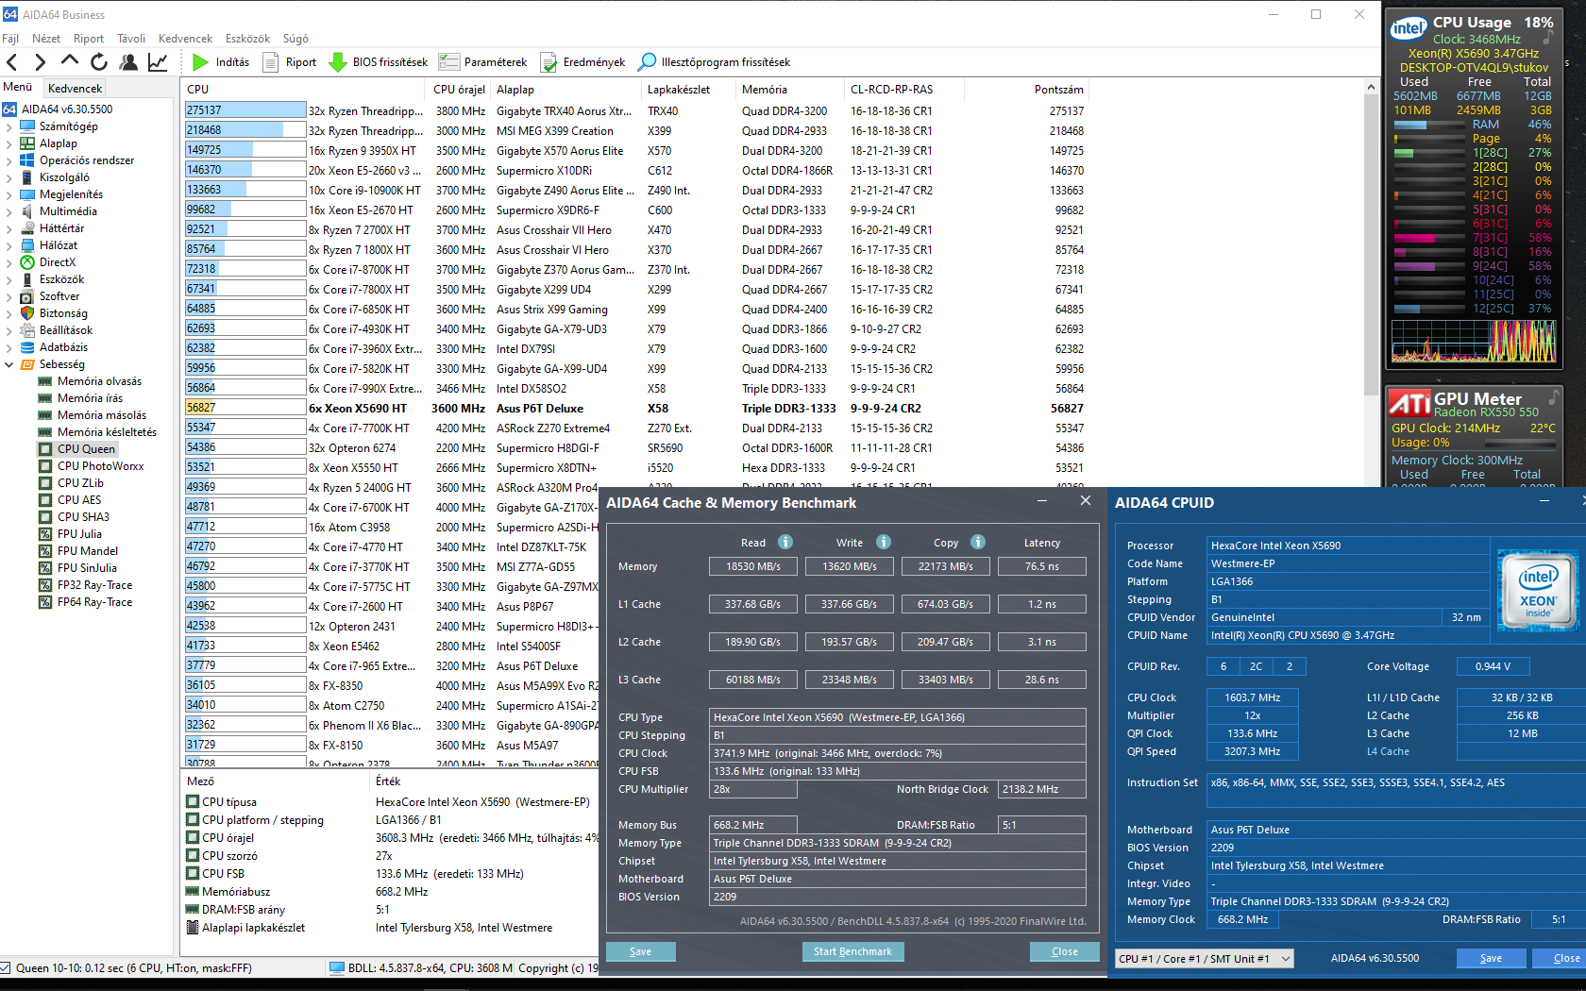Click Save in Cache & Memory Benchmark

[x=640, y=951]
